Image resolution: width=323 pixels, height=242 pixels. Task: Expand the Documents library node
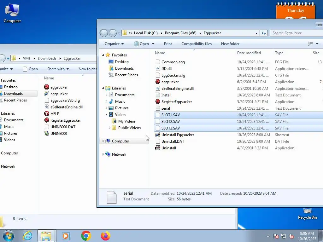pos(107,95)
